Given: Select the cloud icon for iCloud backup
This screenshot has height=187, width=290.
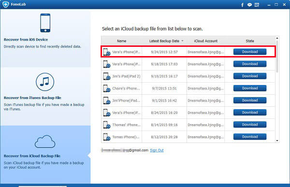Looking at the screenshot, I should point(45,142).
